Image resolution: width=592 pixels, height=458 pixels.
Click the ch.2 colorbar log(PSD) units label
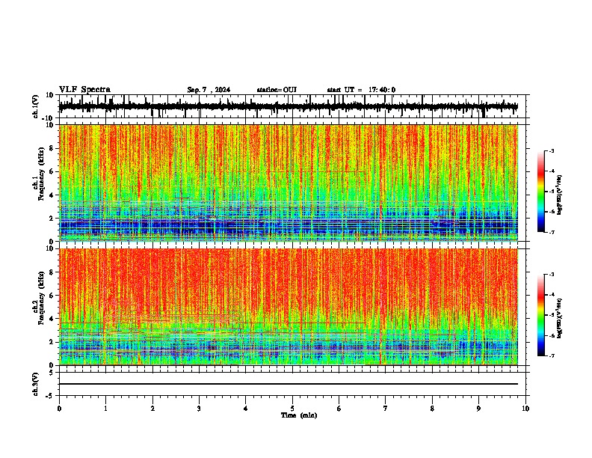point(559,318)
